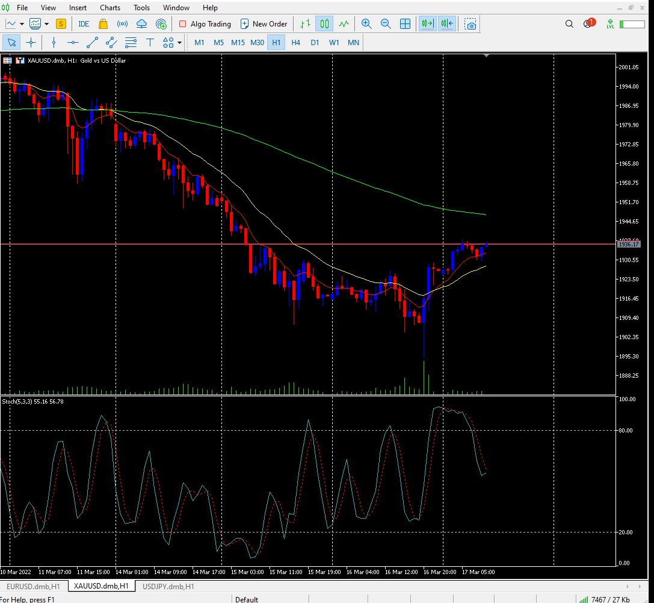Click the chart shift triangle marker
654x603 pixels.
(x=486, y=55)
